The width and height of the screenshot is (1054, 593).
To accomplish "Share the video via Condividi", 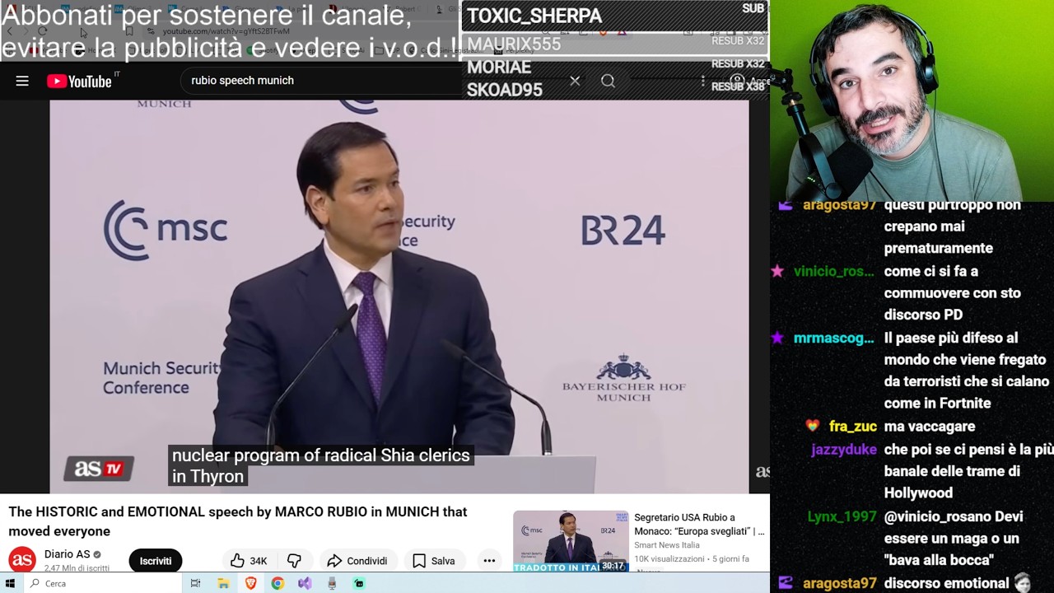I will click(x=357, y=561).
